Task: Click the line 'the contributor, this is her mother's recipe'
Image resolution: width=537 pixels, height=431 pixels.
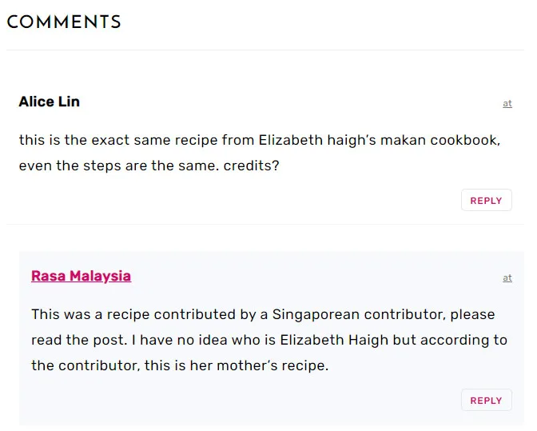Action: [180, 366]
